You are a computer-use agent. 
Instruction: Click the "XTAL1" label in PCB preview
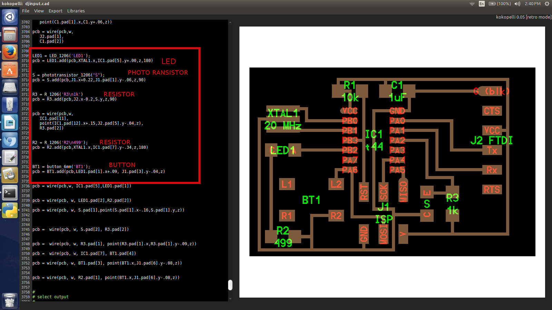(x=283, y=113)
